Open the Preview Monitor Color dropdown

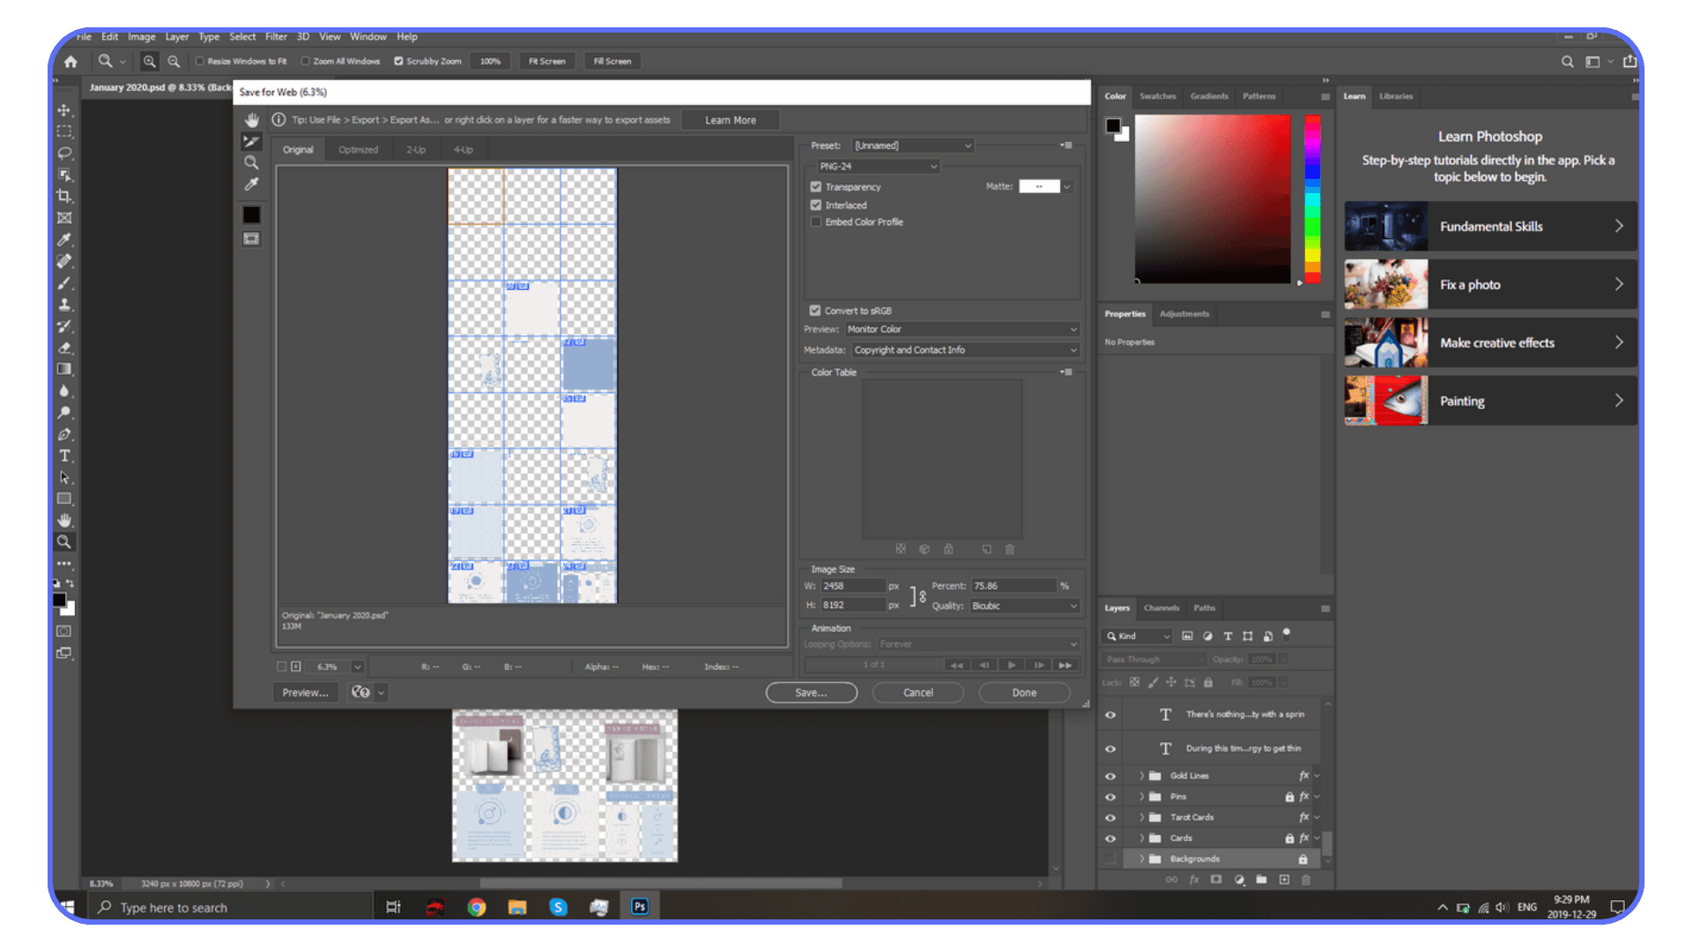tap(962, 330)
